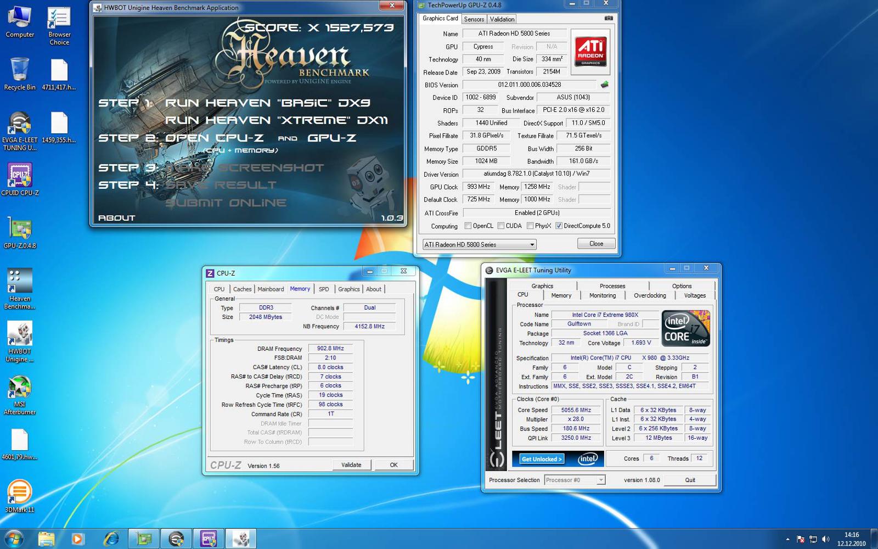Viewport: 878px width, 549px height.
Task: Switch to Validation tab in GPU-Z
Action: [x=502, y=19]
